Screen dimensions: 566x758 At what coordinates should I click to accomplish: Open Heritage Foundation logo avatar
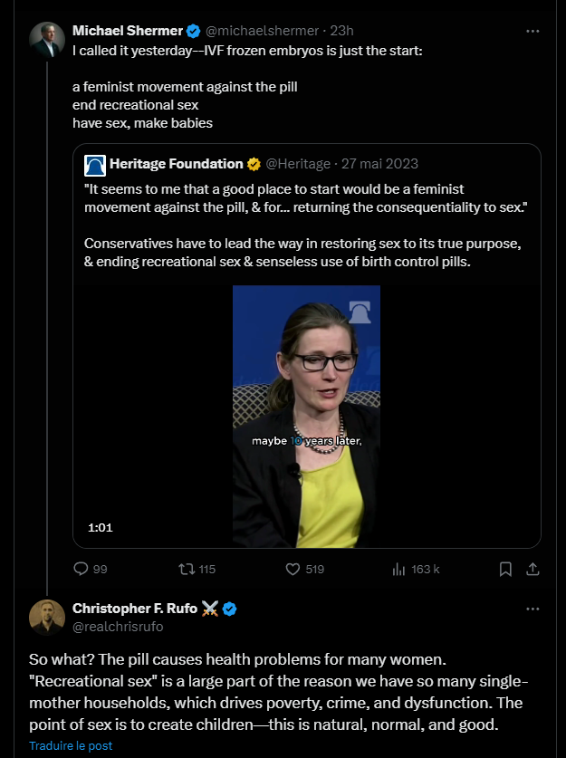pyautogui.click(x=95, y=166)
